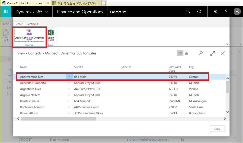The image size is (243, 143).
Task: Click the Close button
Action: pyautogui.click(x=217, y=129)
